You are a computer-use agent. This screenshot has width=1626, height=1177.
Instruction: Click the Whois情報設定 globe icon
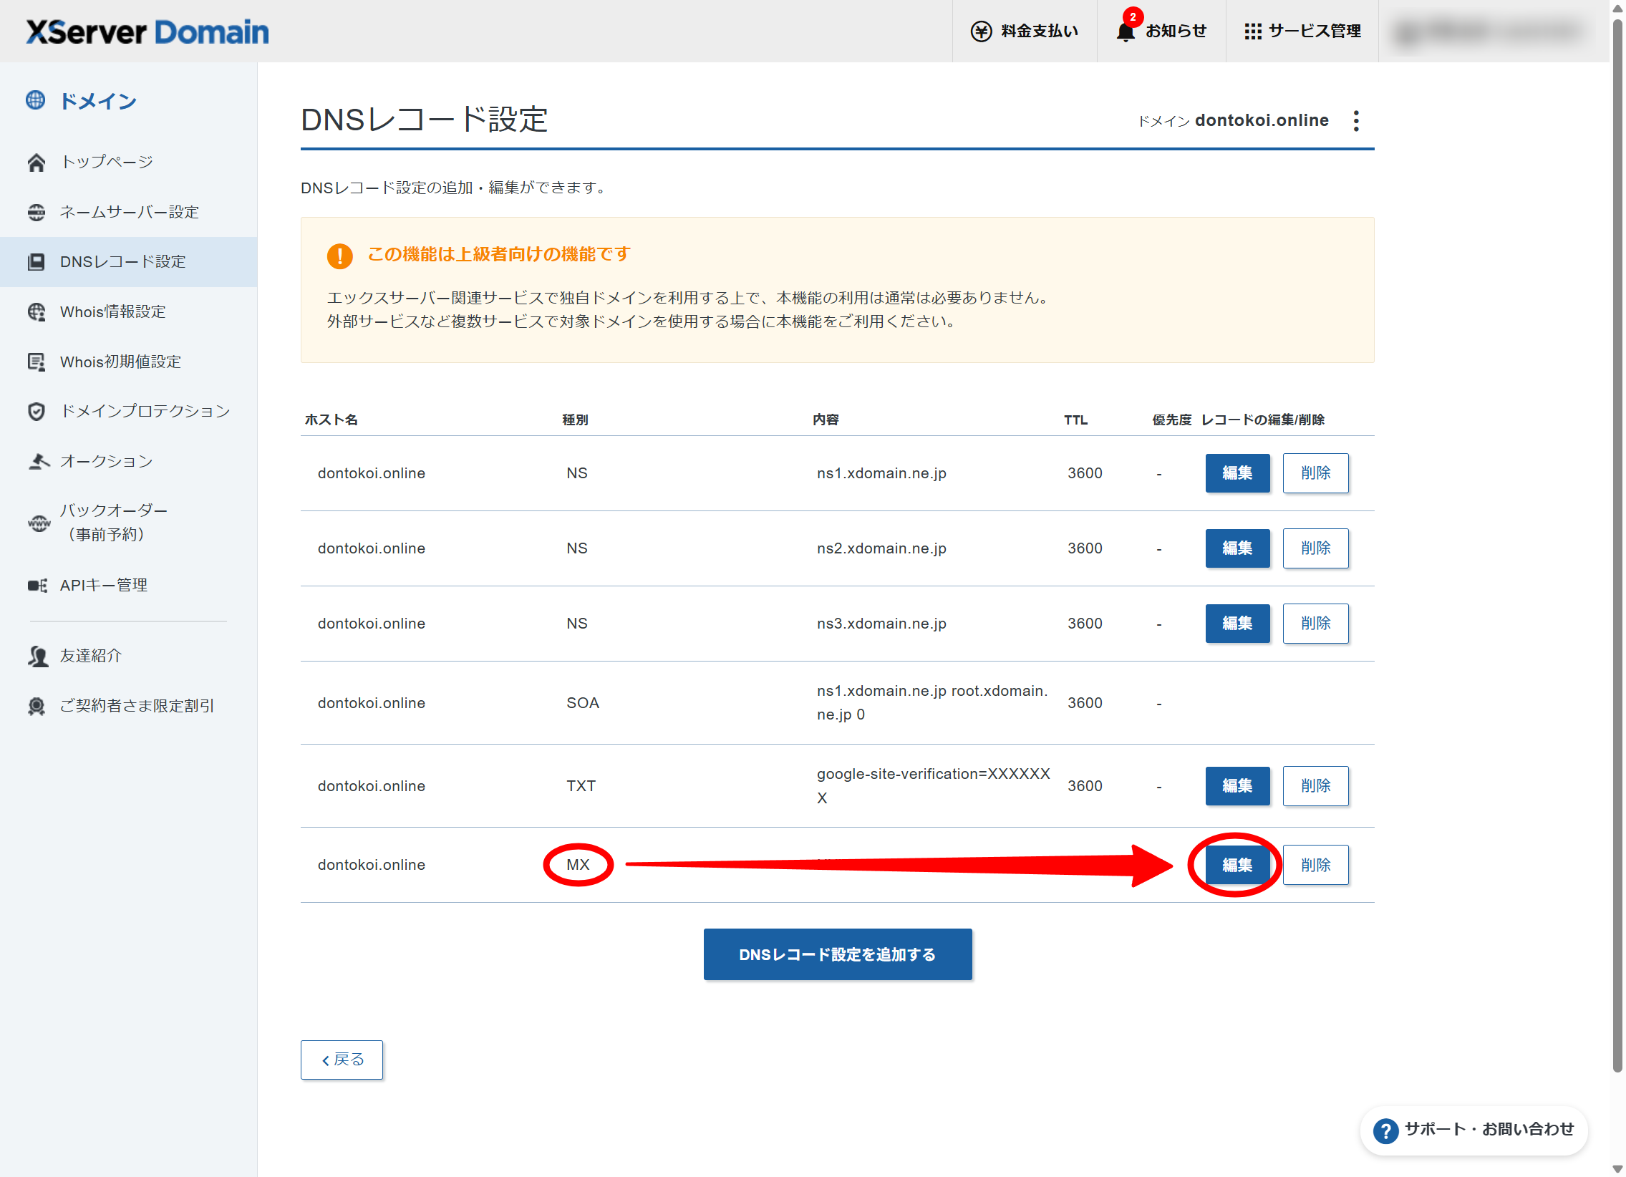click(x=37, y=312)
